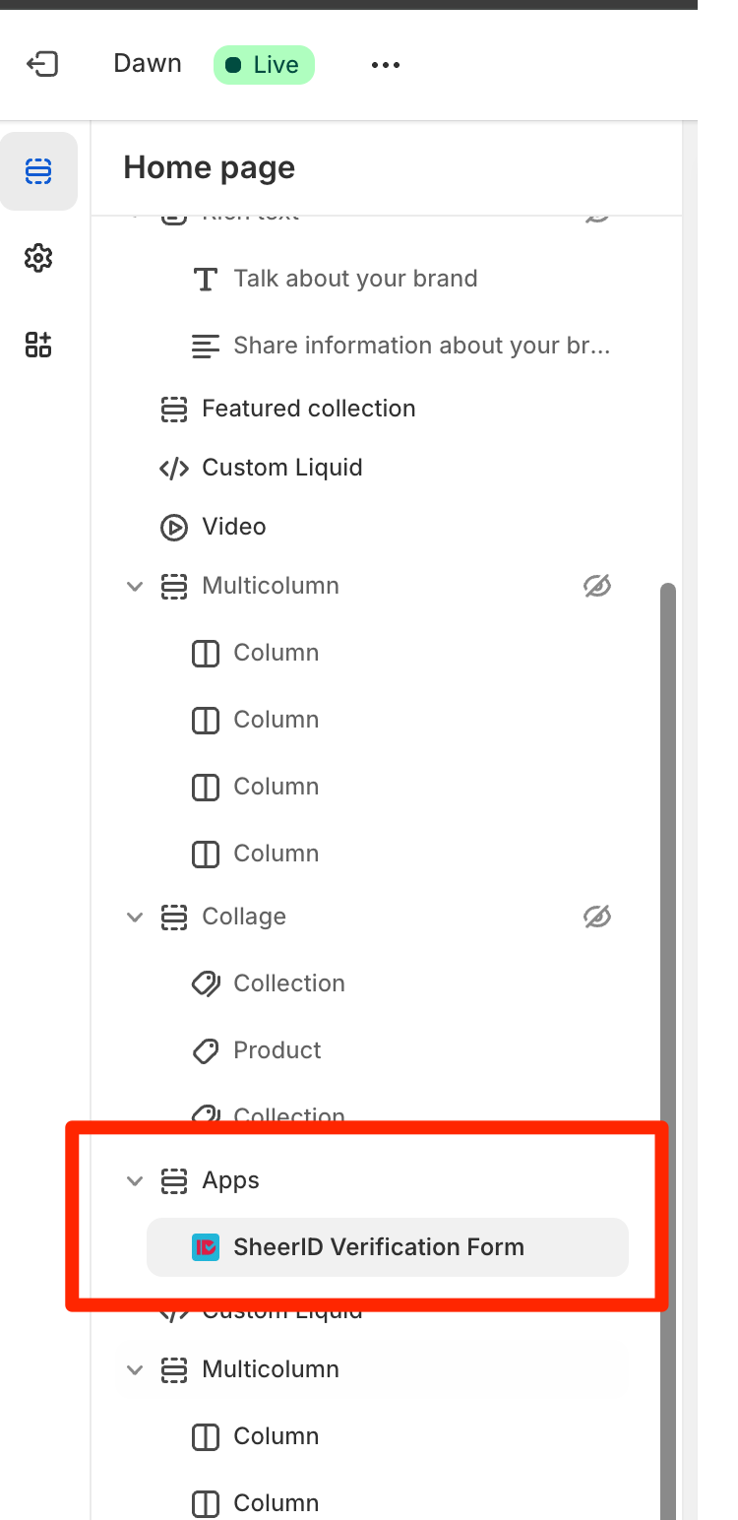The height and width of the screenshot is (1520, 738).
Task: Collapse the hidden Multicolumn section chevron
Action: 135,586
